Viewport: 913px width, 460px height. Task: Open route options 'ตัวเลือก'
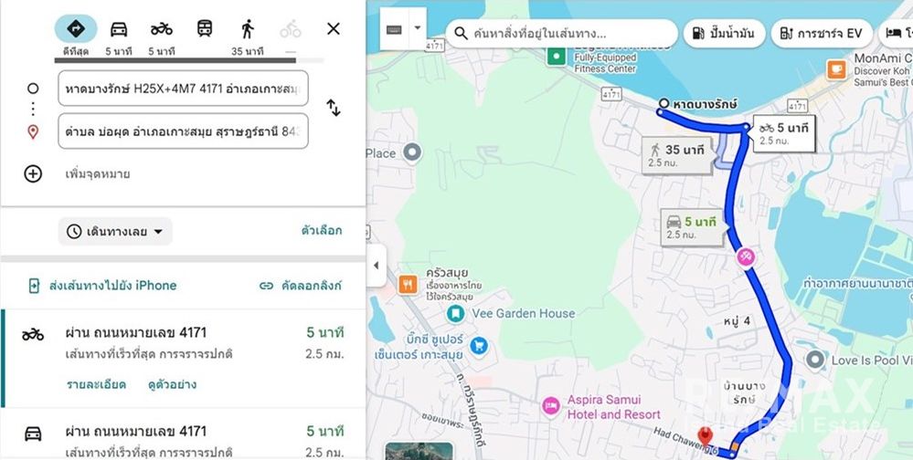coord(322,231)
